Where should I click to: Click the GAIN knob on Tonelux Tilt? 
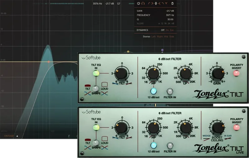(x=218, y=73)
